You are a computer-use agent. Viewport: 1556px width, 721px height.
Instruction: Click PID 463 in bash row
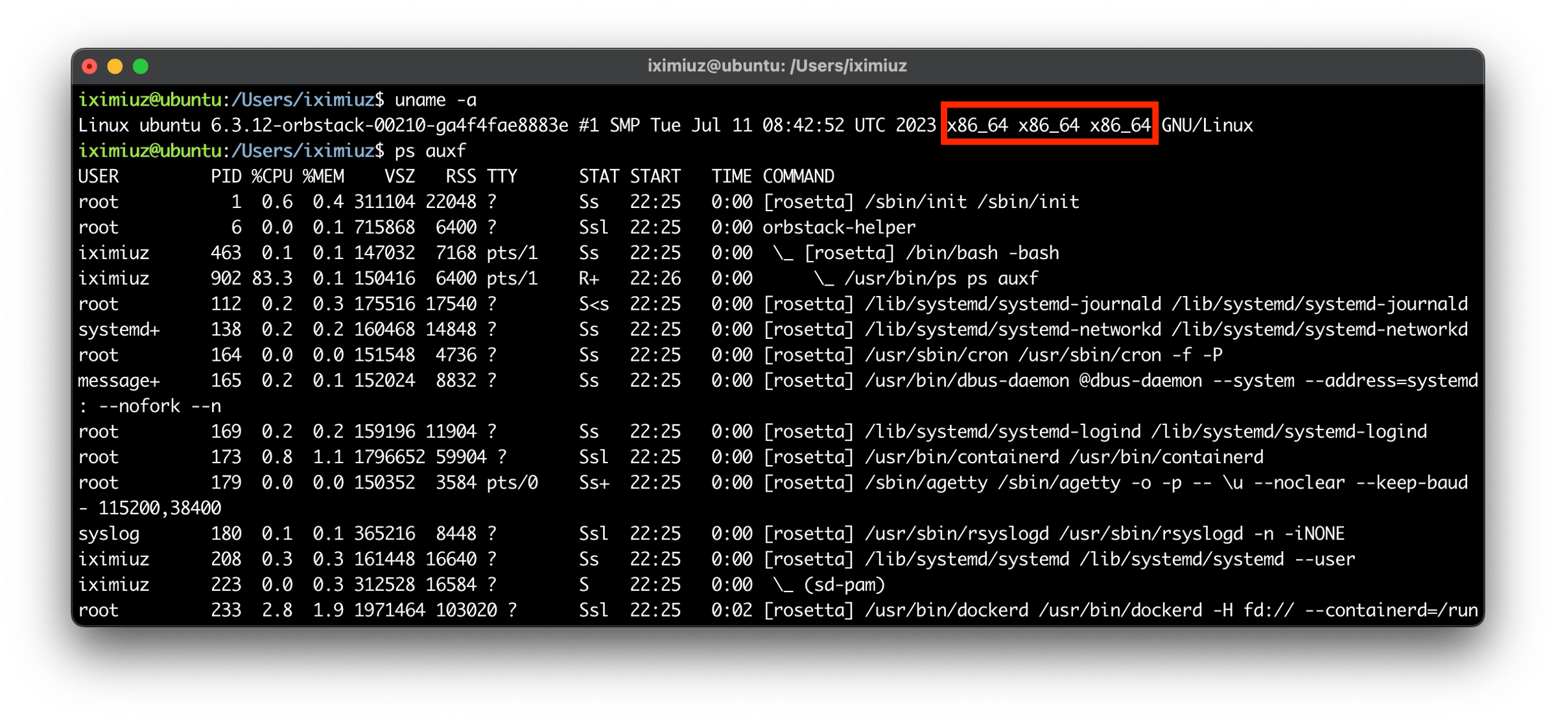click(226, 253)
